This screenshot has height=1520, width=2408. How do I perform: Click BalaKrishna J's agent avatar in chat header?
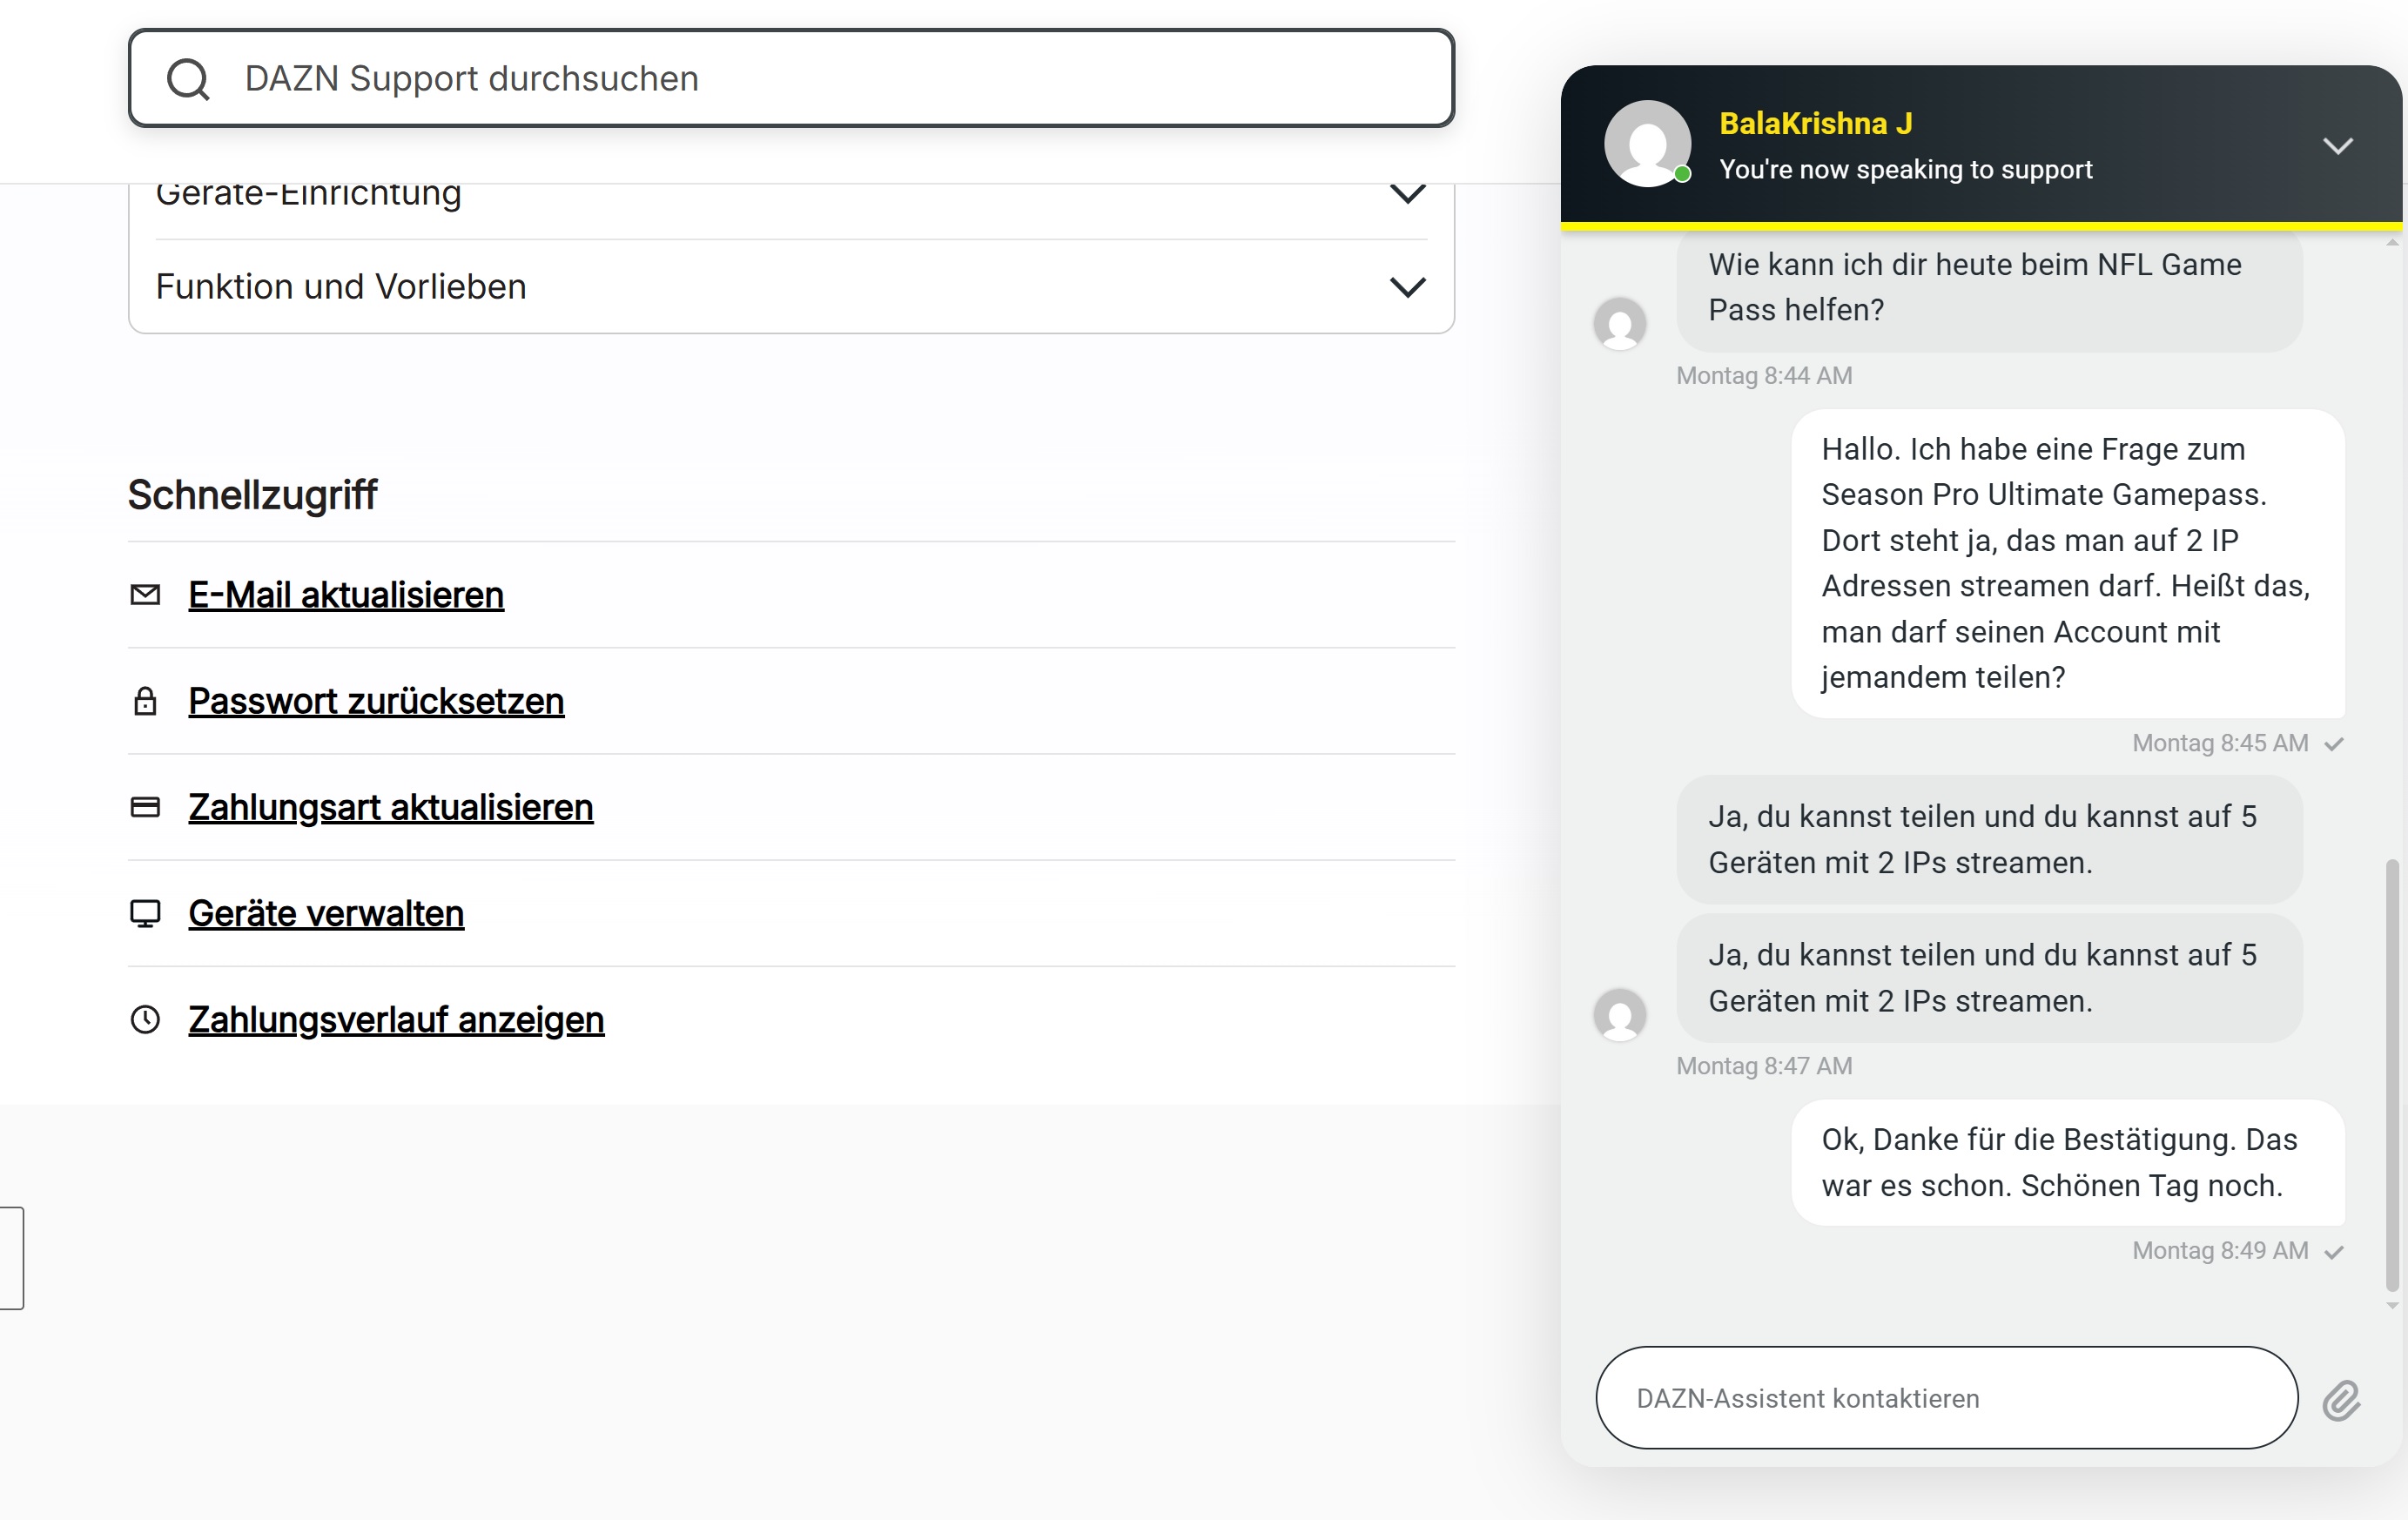click(x=1647, y=144)
